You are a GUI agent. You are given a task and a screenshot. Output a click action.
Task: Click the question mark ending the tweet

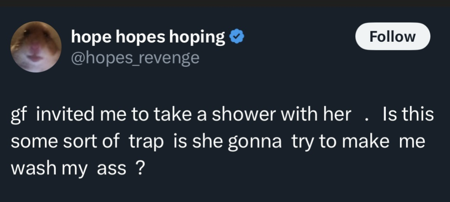[x=141, y=168]
